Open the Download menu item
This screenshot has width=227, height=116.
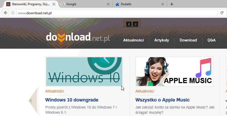click(x=188, y=40)
